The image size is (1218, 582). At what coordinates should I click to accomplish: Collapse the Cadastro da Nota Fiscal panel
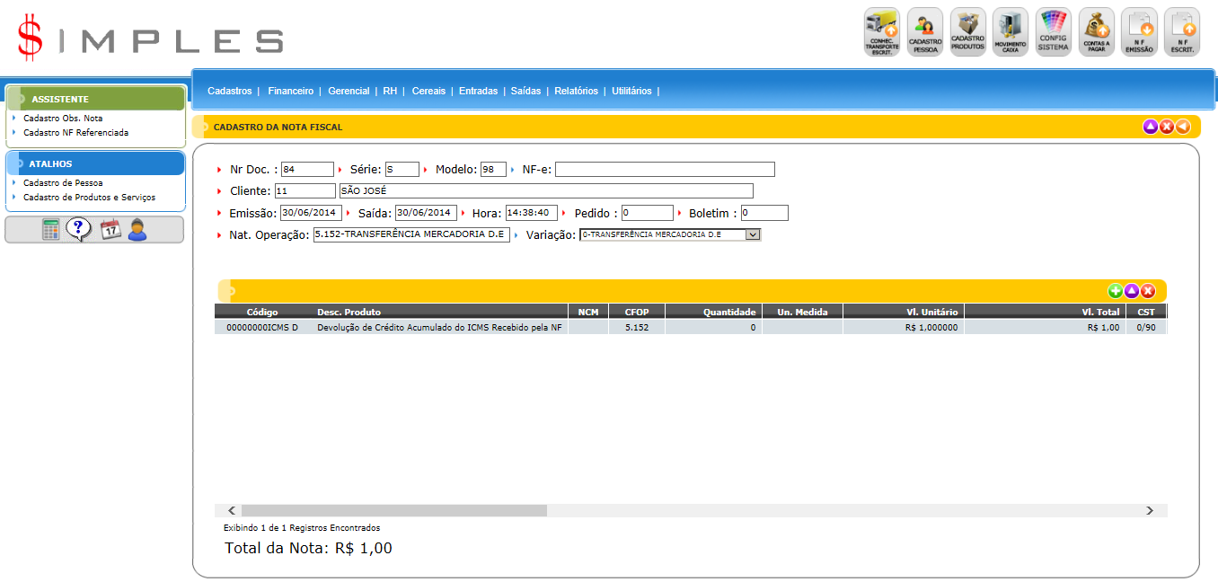[1150, 127]
